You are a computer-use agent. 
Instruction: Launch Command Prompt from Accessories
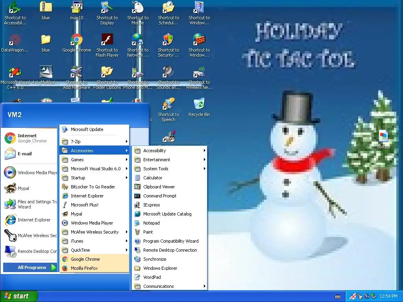click(169, 196)
